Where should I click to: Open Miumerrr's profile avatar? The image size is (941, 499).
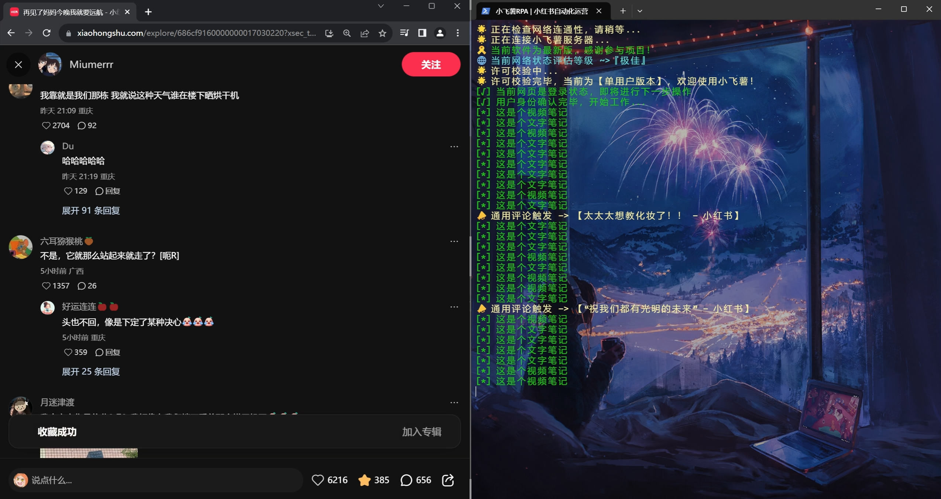[50, 64]
